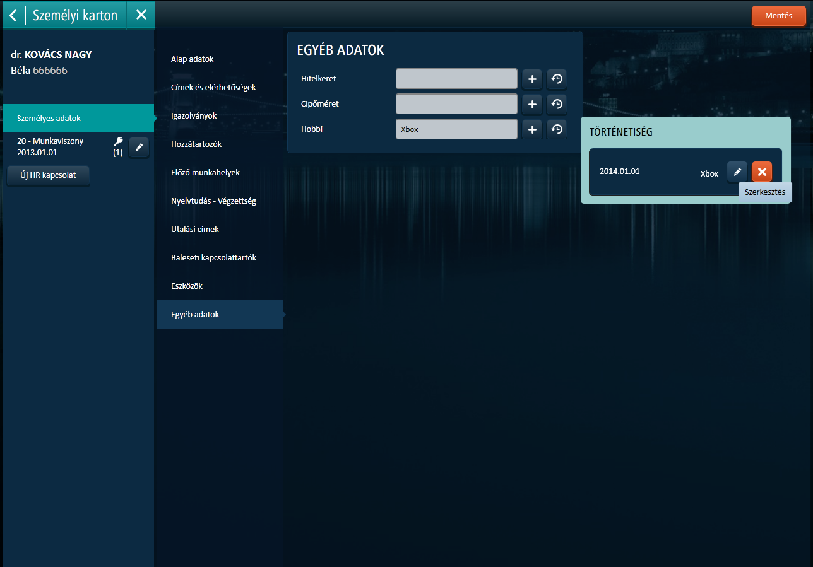Close the Személyi karton panel with X
The height and width of the screenshot is (567, 813).
(141, 15)
